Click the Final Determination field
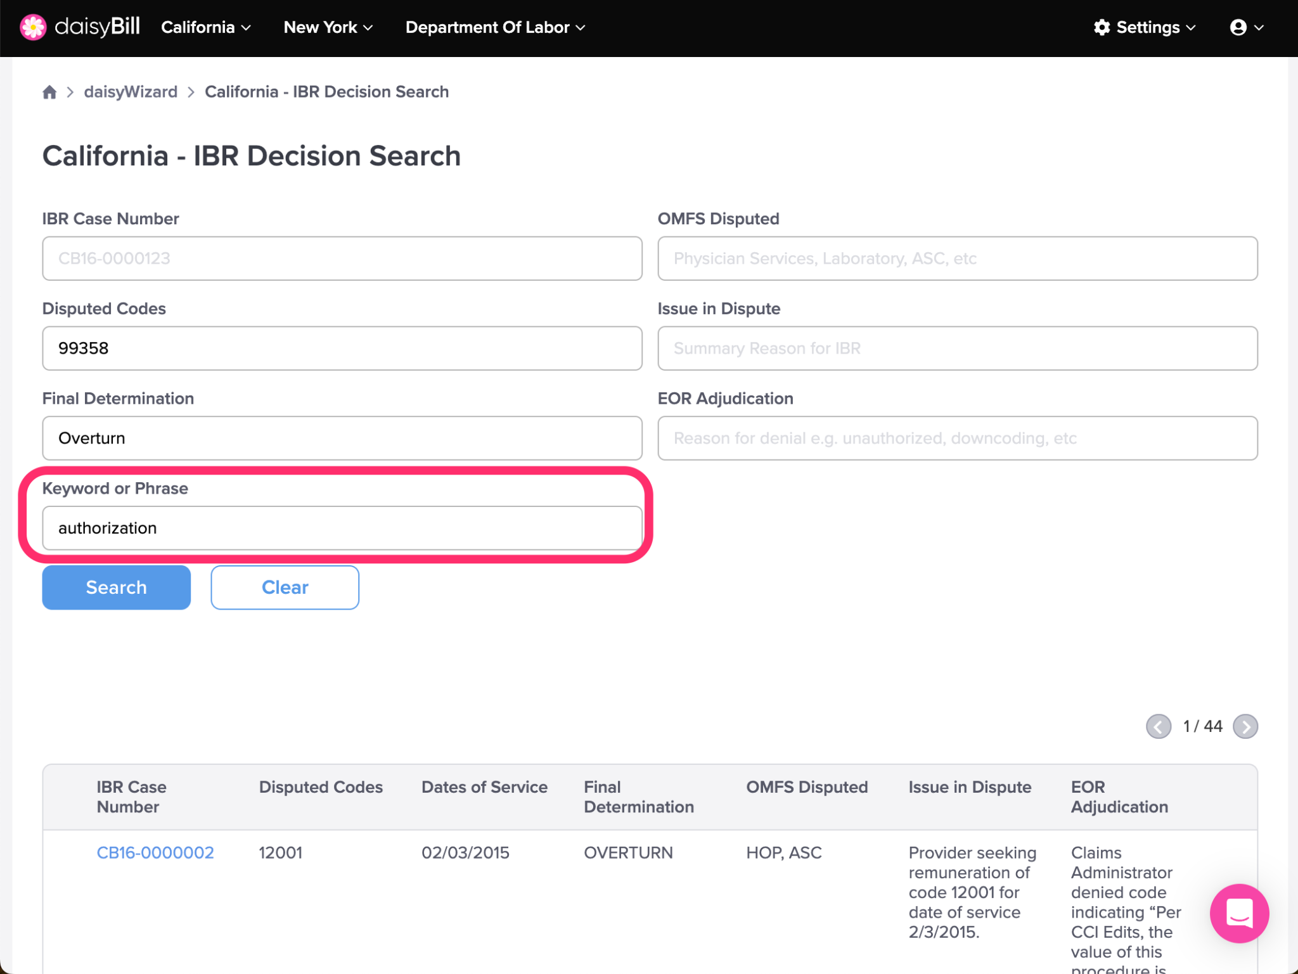The width and height of the screenshot is (1298, 974). click(342, 439)
